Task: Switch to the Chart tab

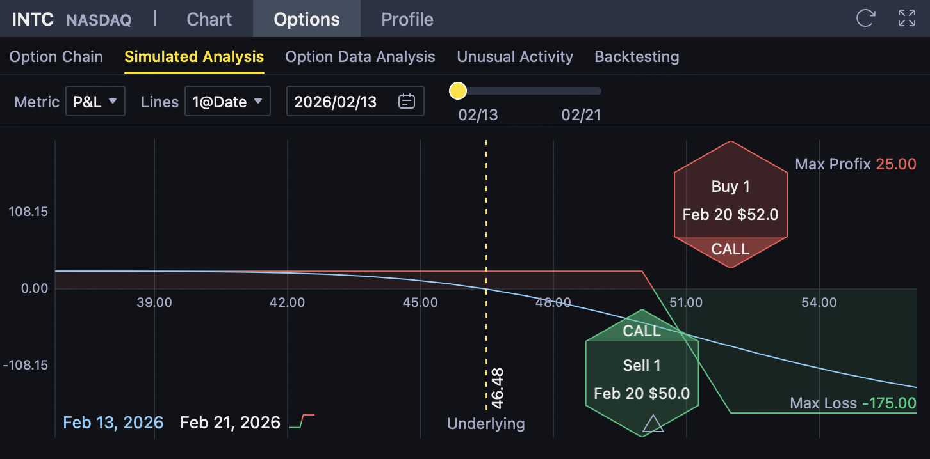Action: (x=209, y=19)
